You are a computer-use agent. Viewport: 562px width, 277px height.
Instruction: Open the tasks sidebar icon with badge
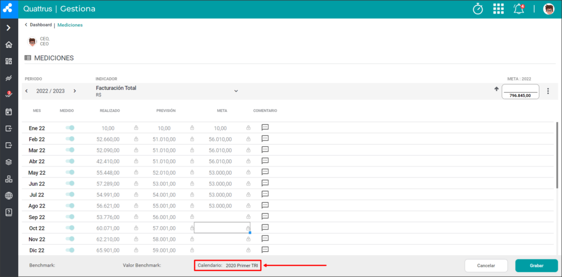coord(9,95)
